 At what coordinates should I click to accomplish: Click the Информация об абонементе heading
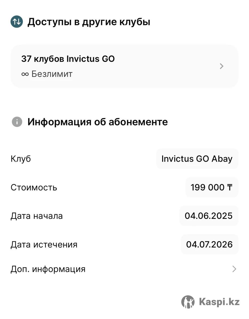98,122
